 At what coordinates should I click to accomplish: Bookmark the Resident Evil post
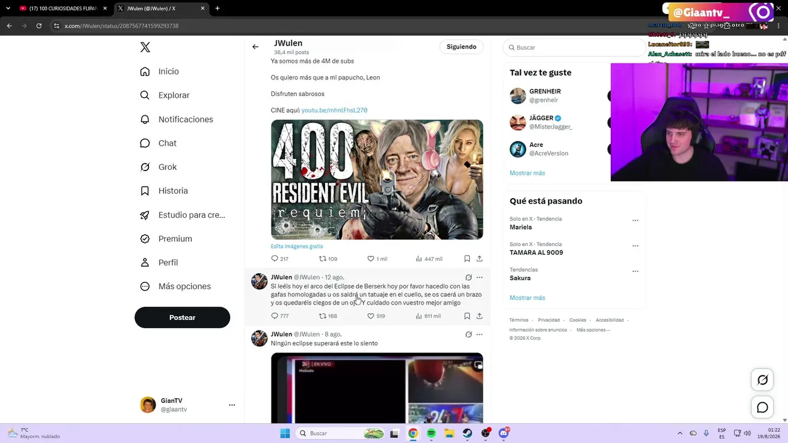click(467, 259)
